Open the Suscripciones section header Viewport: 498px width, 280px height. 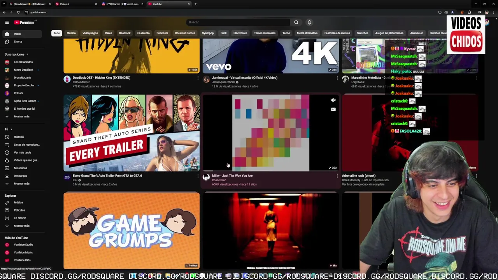tap(16, 54)
